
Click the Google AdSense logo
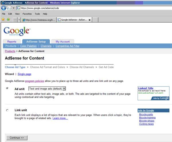17,31
